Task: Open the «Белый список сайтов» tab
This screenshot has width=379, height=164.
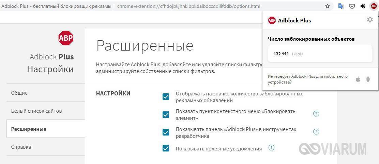Action: click(x=46, y=111)
